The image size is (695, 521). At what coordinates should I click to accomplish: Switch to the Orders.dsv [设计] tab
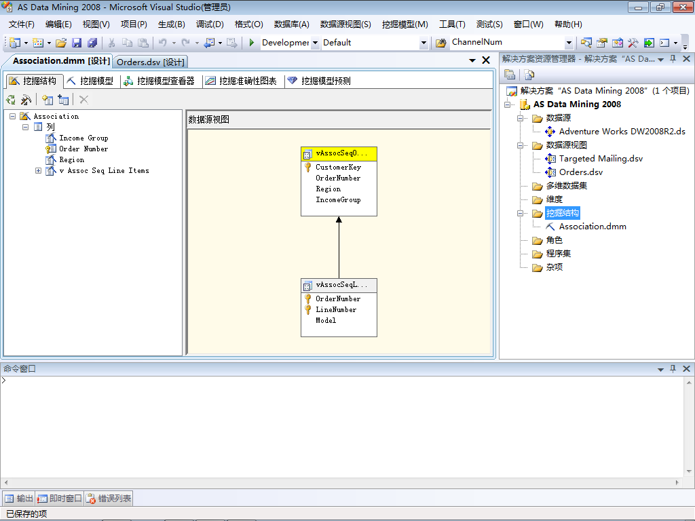click(x=150, y=62)
